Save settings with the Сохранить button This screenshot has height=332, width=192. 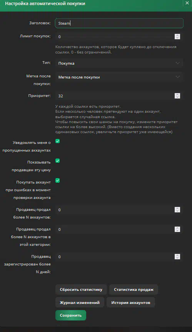point(71,315)
